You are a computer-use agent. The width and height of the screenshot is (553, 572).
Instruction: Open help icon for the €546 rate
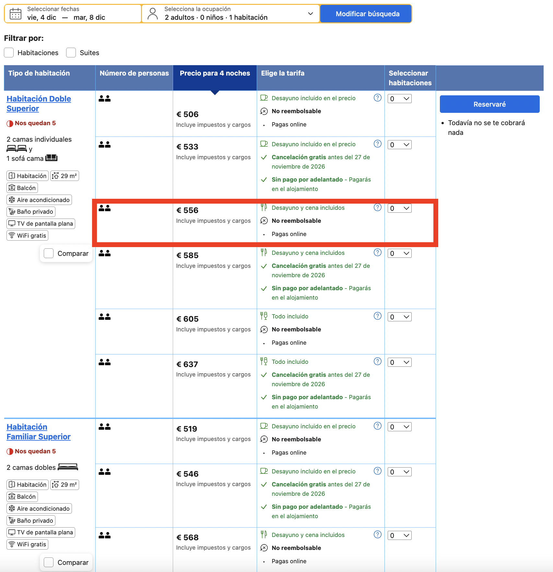[x=377, y=471]
